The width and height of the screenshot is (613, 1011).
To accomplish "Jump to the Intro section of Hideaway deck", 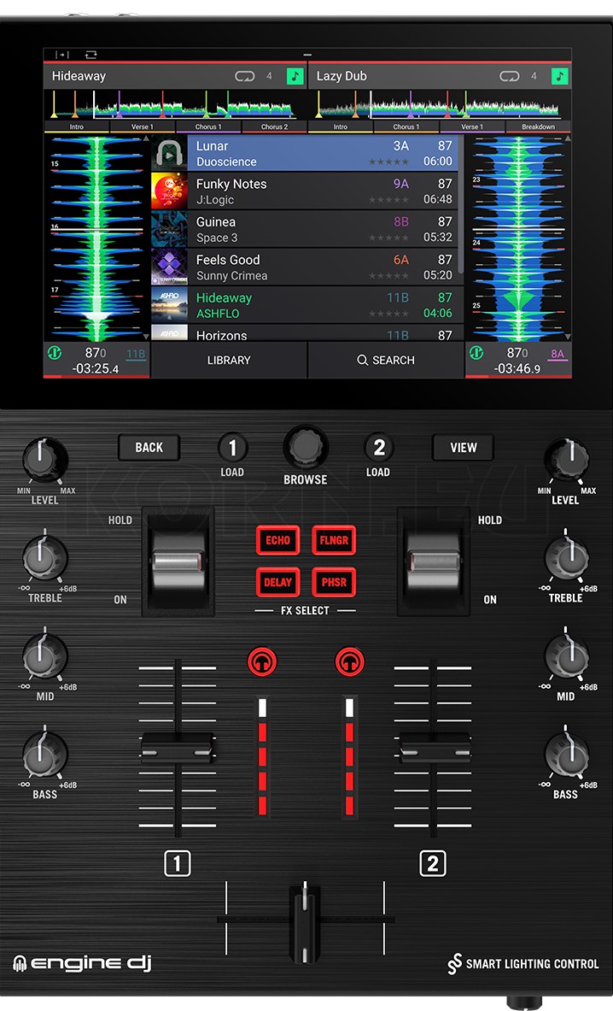I will click(x=77, y=127).
